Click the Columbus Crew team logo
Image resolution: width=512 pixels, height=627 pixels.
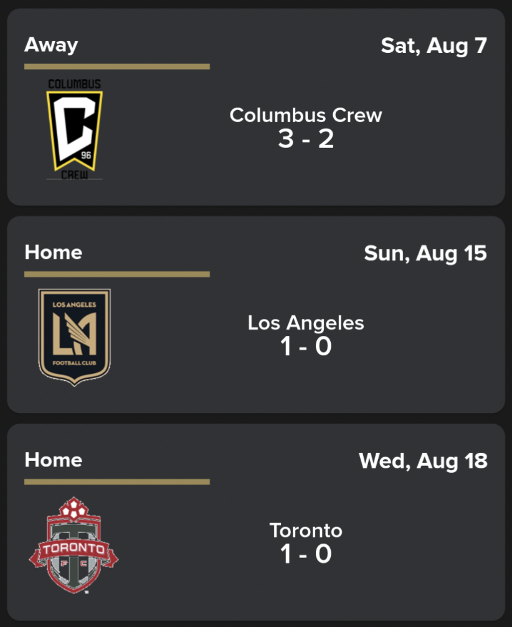(75, 129)
